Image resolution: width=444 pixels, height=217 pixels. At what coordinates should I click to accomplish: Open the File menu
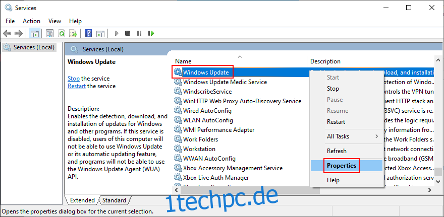pos(10,21)
